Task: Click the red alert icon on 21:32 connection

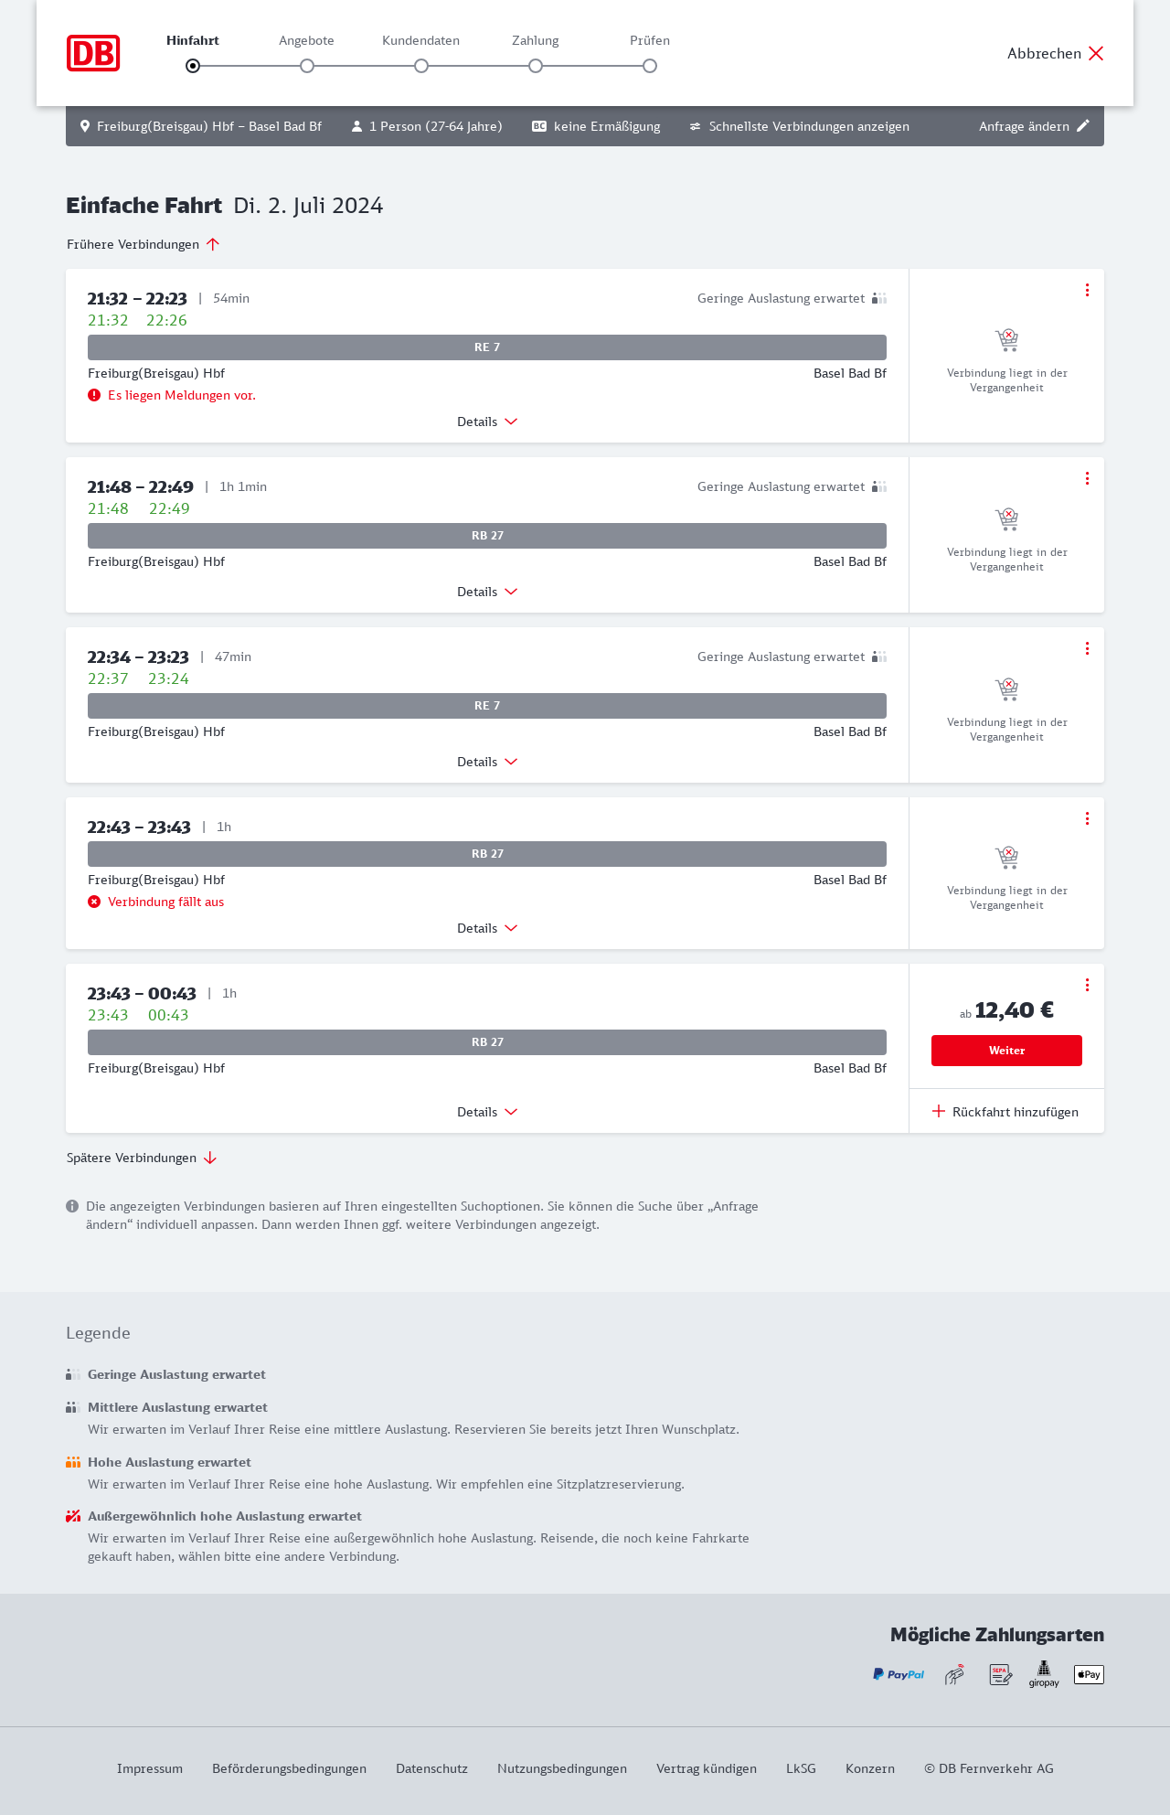Action: pos(94,395)
